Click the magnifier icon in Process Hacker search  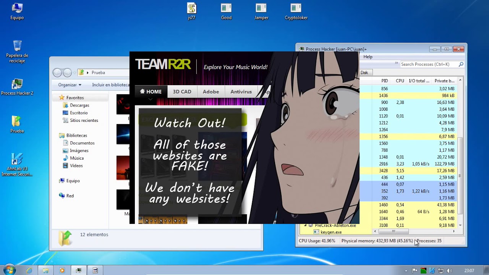point(461,64)
